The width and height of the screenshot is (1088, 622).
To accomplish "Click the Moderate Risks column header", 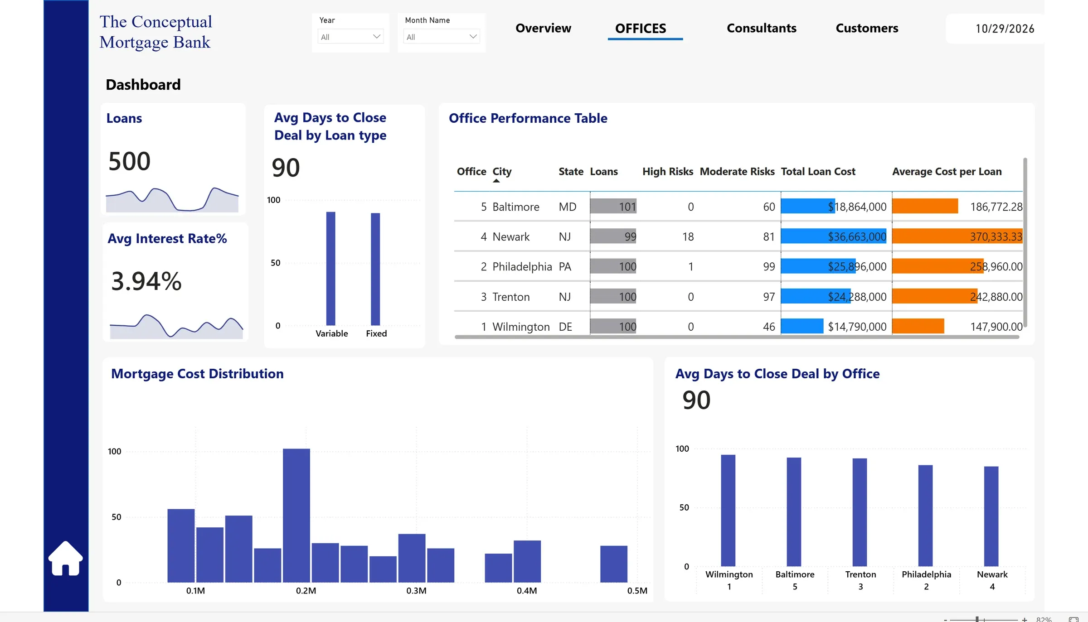I will tap(737, 172).
